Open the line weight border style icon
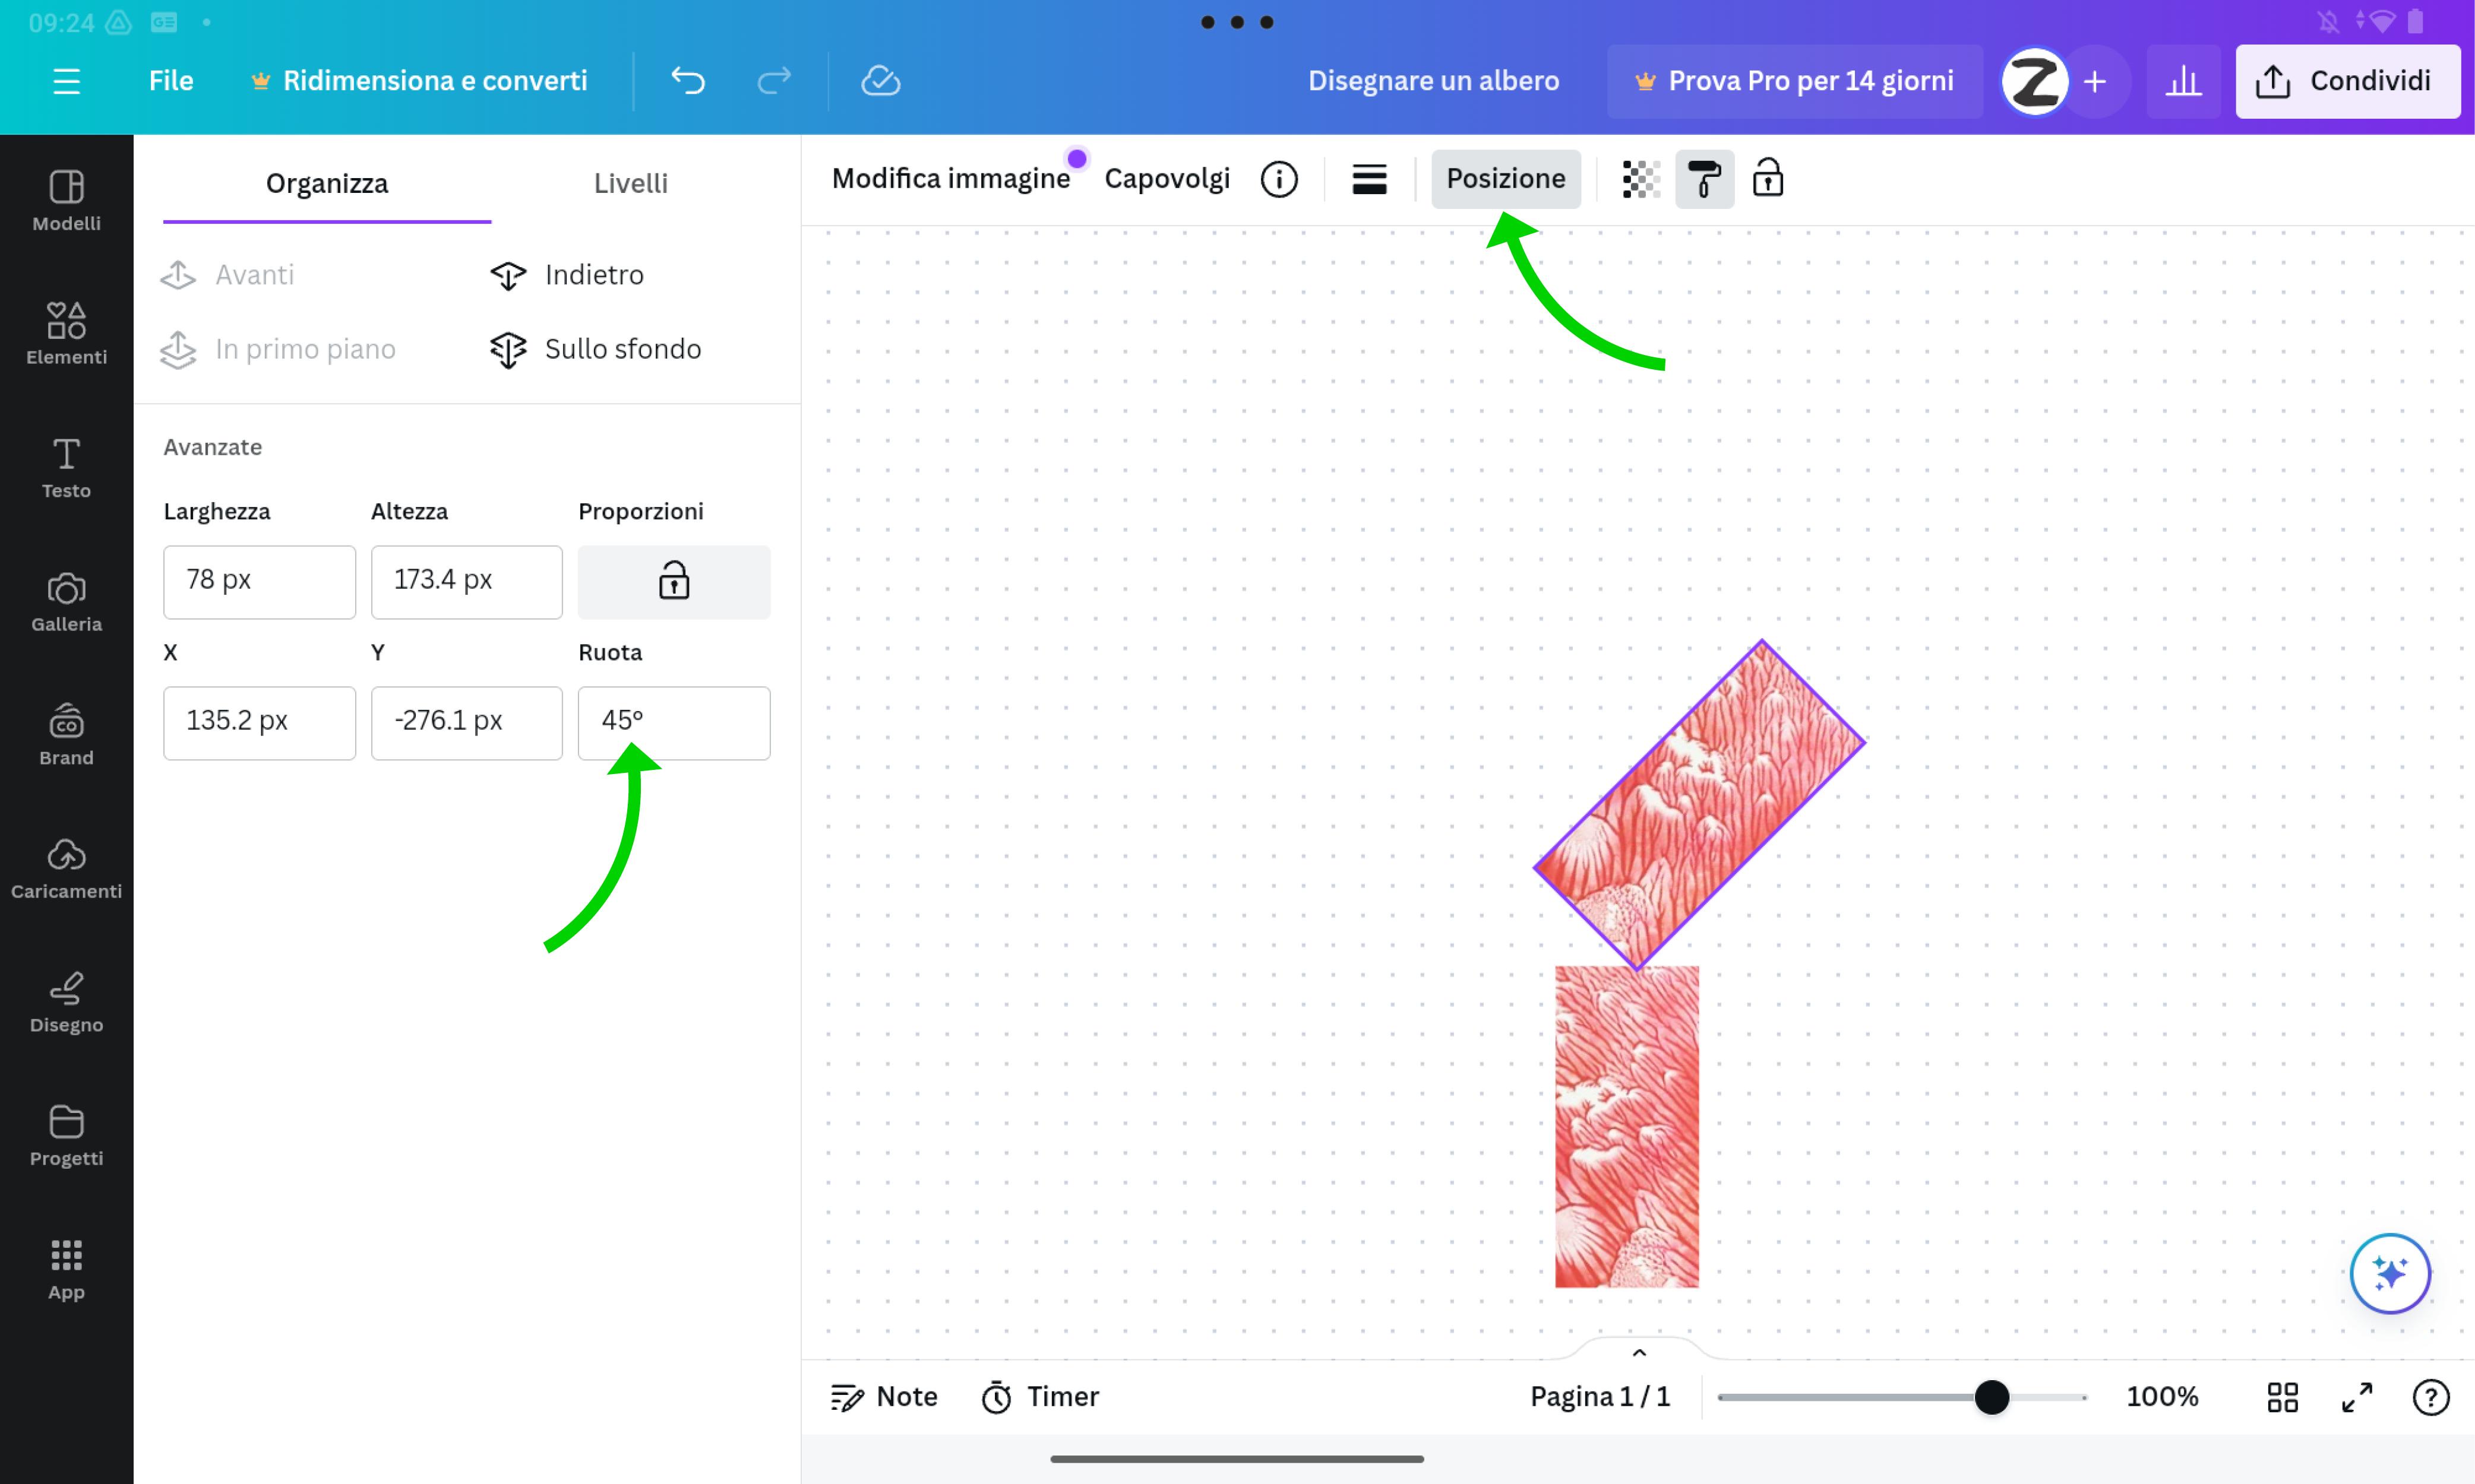This screenshot has height=1484, width=2475. click(1368, 179)
